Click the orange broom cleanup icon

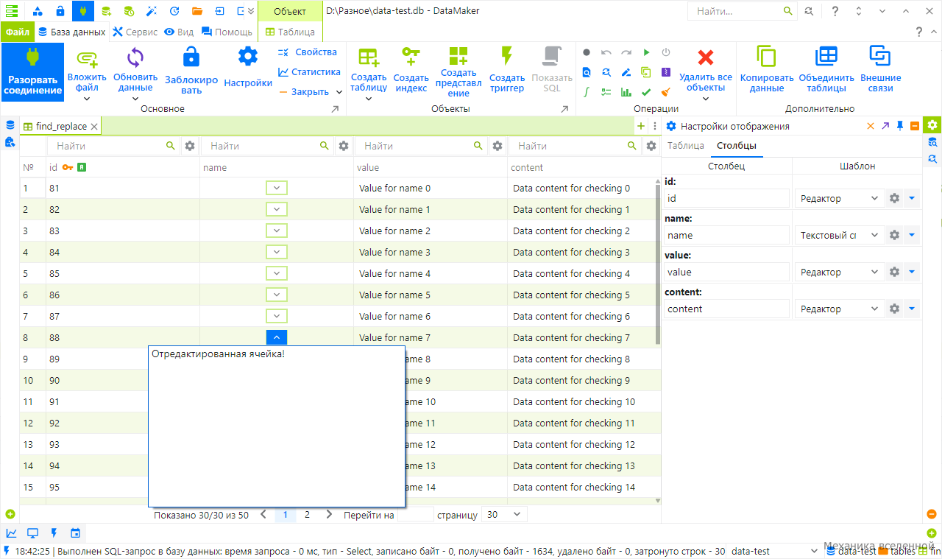point(666,92)
